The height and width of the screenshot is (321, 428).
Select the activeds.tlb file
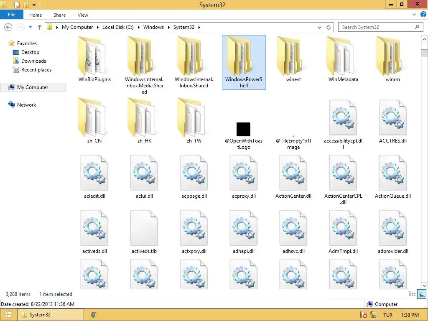pos(144,232)
